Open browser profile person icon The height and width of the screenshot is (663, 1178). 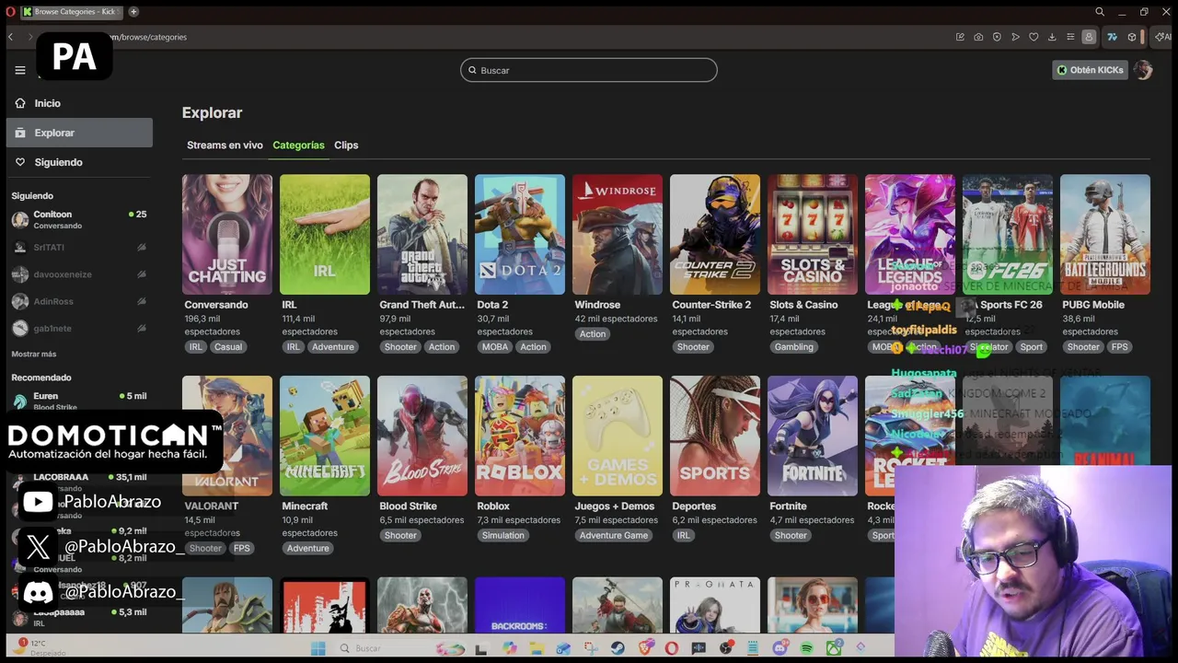(1089, 37)
